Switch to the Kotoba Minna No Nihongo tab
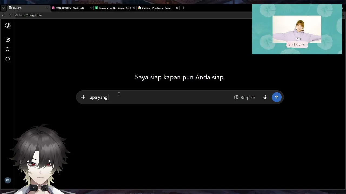Image resolution: width=346 pixels, height=194 pixels. tap(115, 8)
